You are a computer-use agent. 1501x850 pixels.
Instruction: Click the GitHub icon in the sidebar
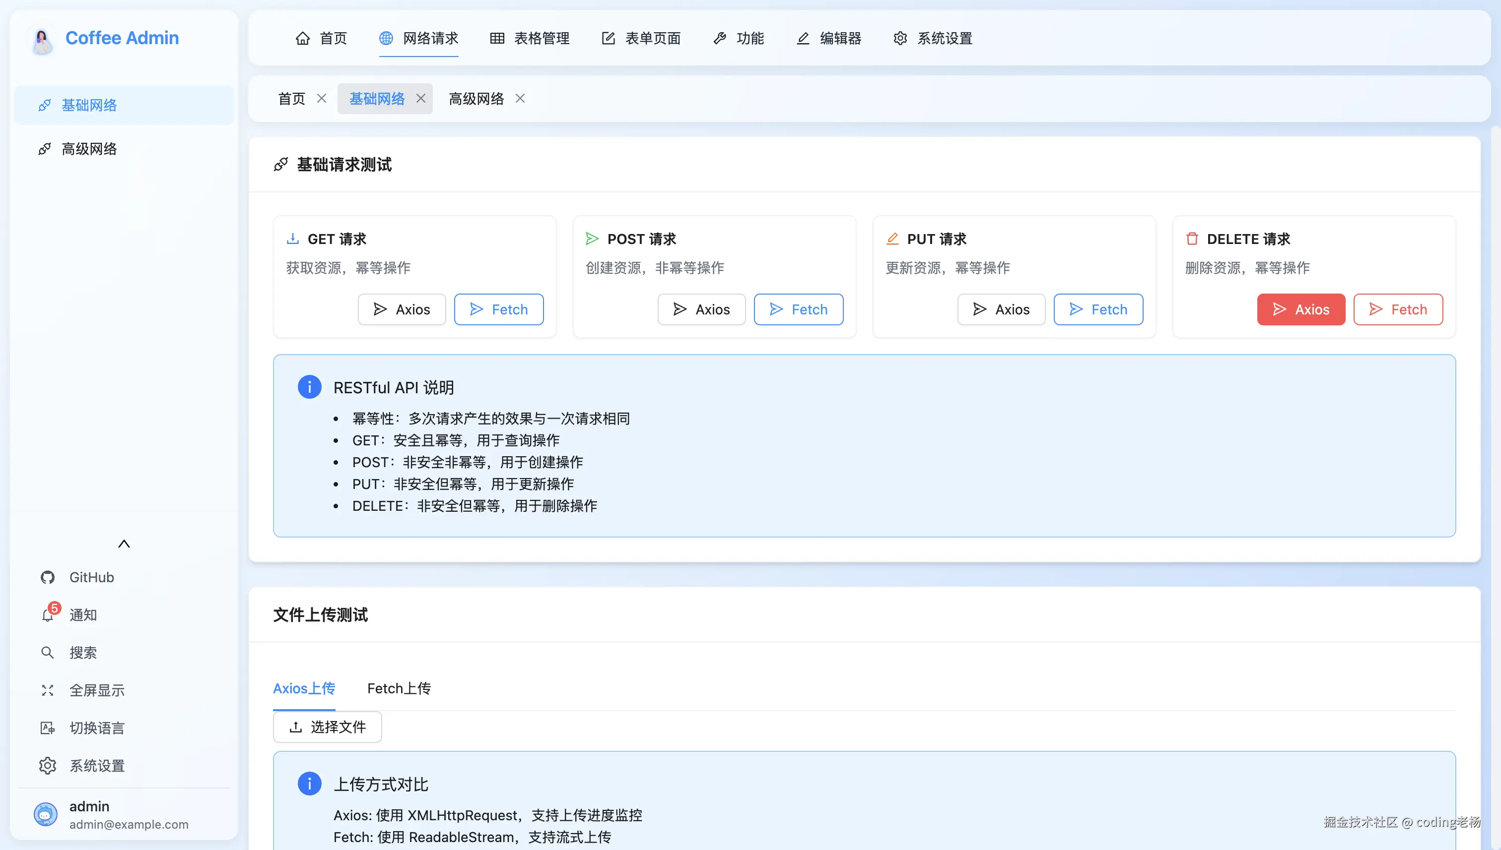47,577
